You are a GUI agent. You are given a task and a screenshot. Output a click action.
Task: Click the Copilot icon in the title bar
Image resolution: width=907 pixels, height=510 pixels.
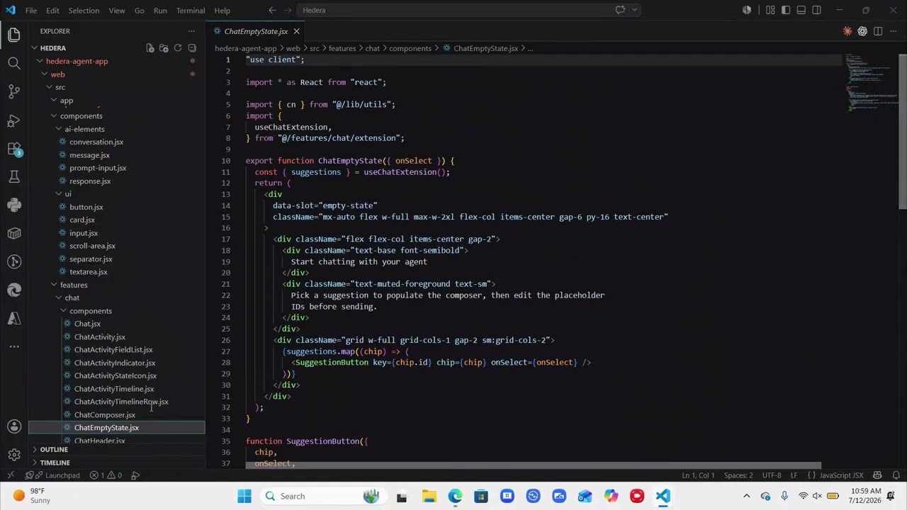[x=620, y=10]
